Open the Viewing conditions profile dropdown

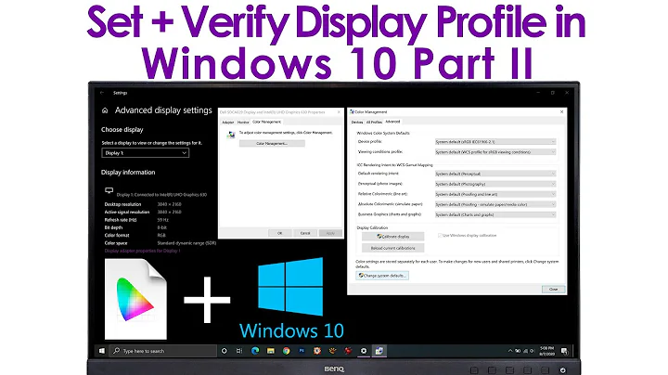pos(495,151)
